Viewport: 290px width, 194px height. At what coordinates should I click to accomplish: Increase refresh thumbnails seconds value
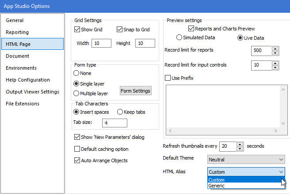point(240,143)
